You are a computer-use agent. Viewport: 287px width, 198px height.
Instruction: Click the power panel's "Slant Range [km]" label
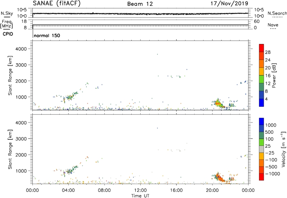(10, 75)
